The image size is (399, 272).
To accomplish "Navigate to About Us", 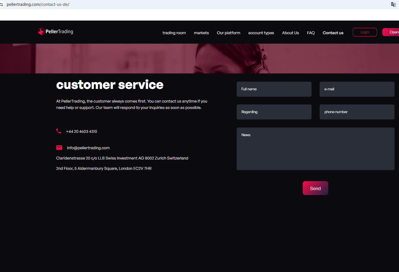I will pyautogui.click(x=290, y=33).
